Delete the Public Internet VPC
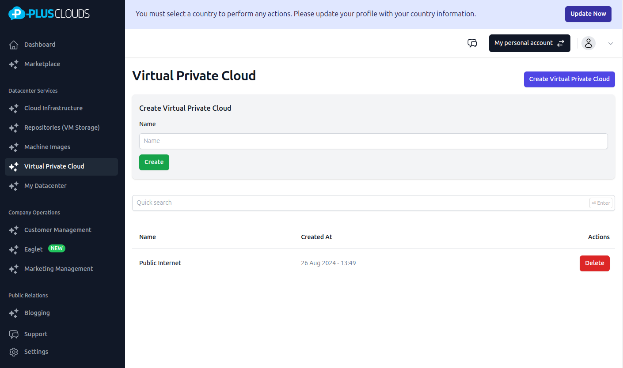This screenshot has width=623, height=368. point(594,263)
